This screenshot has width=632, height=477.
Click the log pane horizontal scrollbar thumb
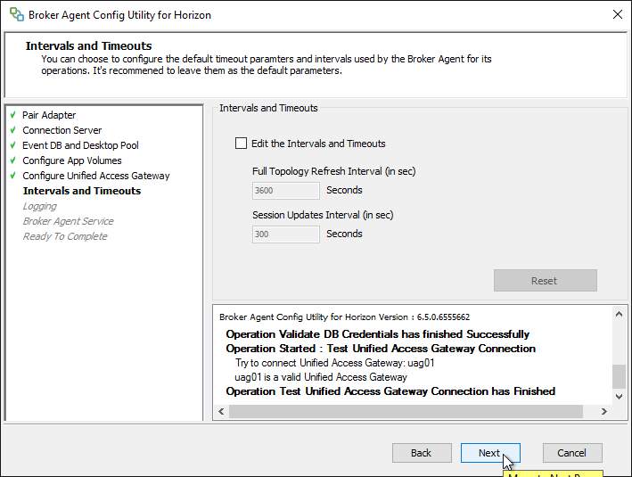(406, 411)
